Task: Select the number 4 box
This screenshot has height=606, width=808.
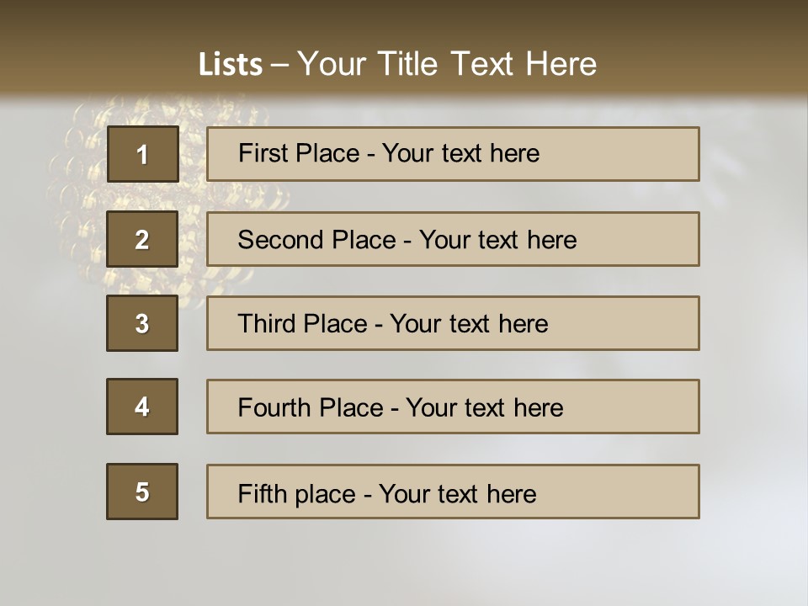Action: click(x=142, y=407)
